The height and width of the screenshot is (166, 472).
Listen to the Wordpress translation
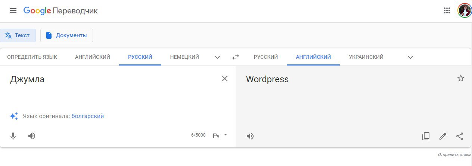pos(250,136)
